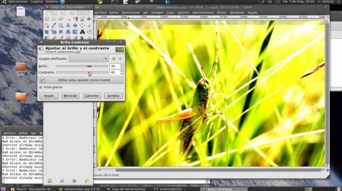Viewport: 342px width, 191px height.
Task: Open the presets menu arrow beside plus
Action: point(121,59)
